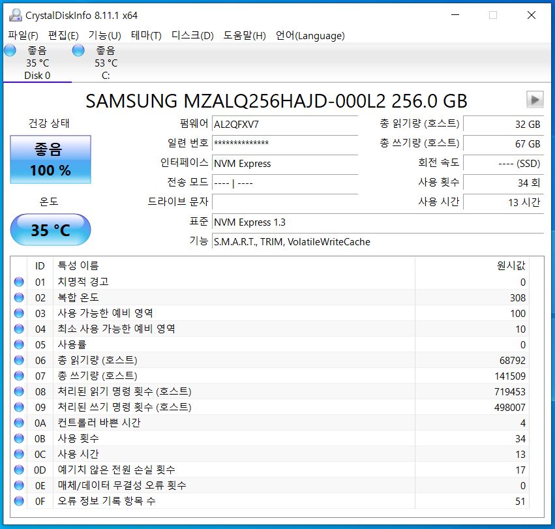Click the total host writes value 67 GB
555x529 pixels.
coord(503,144)
